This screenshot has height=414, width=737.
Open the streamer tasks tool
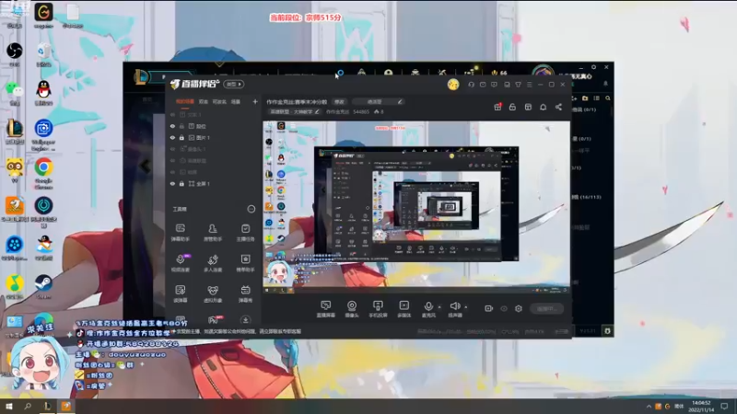click(245, 232)
